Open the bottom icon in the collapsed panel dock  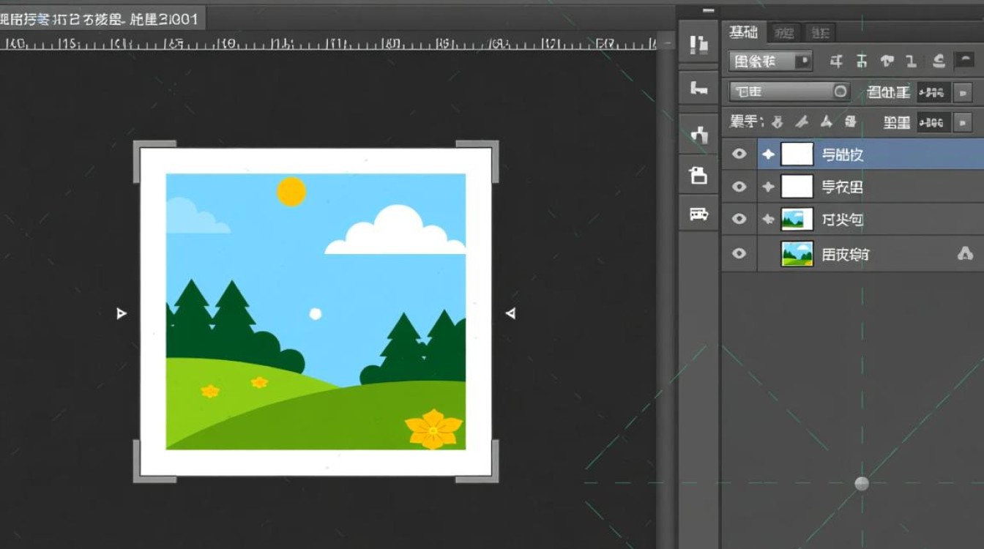tap(698, 214)
